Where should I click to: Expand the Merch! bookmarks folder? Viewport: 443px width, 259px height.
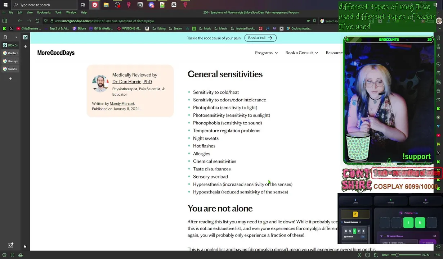pos(220,28)
